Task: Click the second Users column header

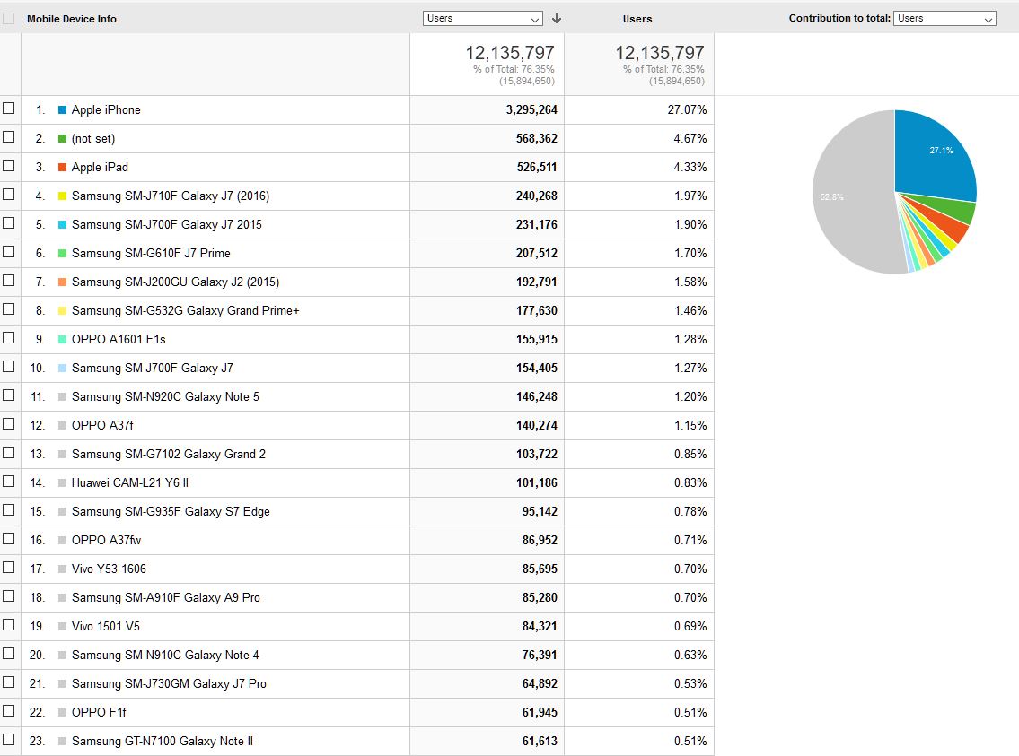Action: [x=637, y=19]
